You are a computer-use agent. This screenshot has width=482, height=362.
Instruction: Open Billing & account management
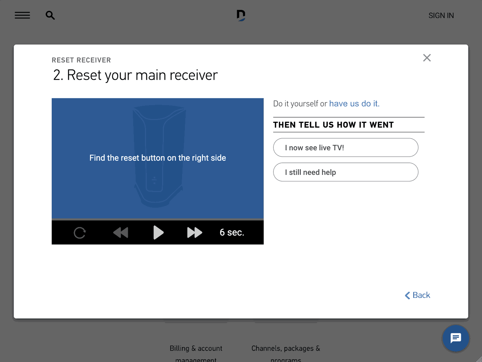(196, 348)
